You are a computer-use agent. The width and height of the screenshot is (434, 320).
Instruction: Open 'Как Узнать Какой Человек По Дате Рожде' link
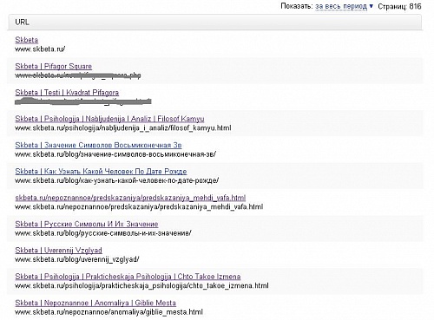[x=101, y=172]
